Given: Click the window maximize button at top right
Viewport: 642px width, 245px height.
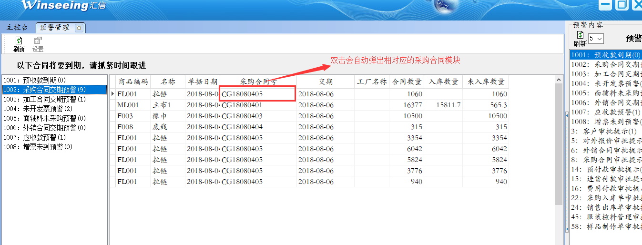Looking at the screenshot, I should [621, 5].
